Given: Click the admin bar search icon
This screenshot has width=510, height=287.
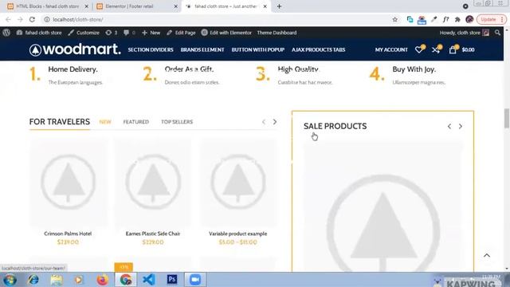Looking at the screenshot, I should click(x=497, y=33).
